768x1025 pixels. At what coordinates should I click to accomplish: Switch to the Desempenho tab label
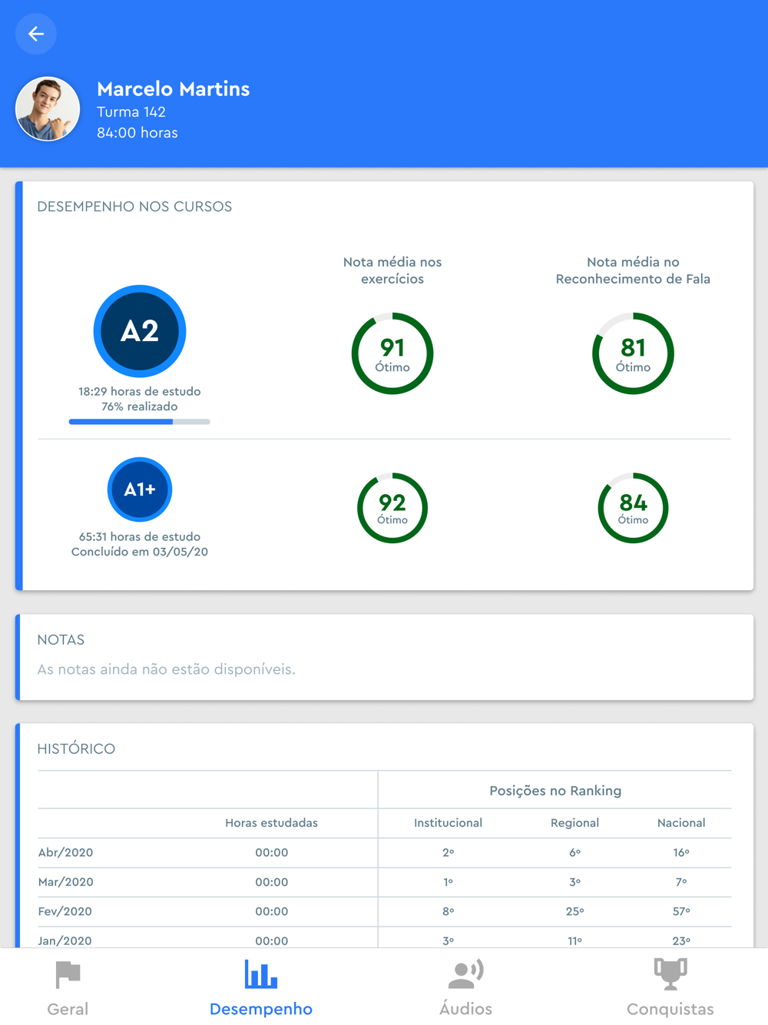coord(261,1009)
